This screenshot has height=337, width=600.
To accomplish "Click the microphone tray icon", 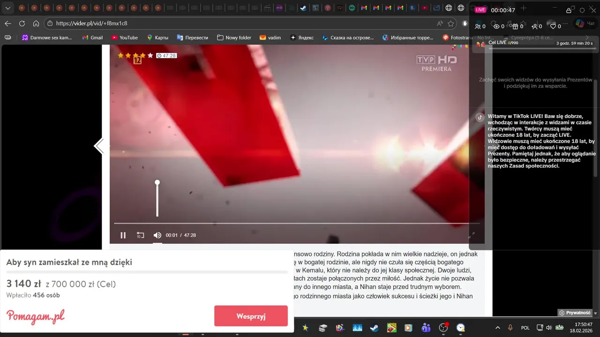I will 510,328.
